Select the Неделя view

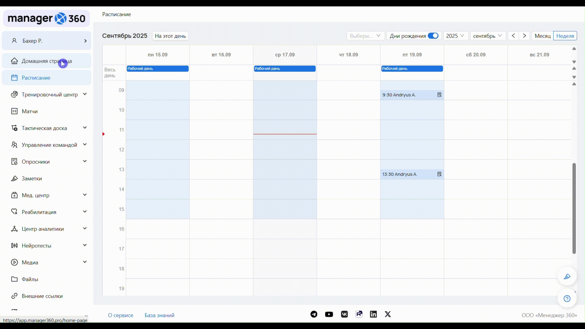click(x=565, y=36)
